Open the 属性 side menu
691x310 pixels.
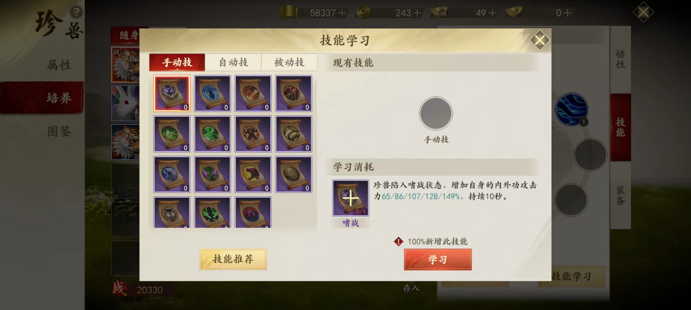59,65
